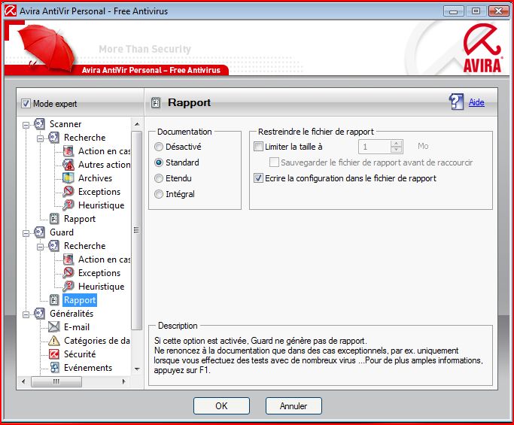Click the Guard Heuristique magnifier icon
This screenshot has width=514, height=425.
point(68,287)
